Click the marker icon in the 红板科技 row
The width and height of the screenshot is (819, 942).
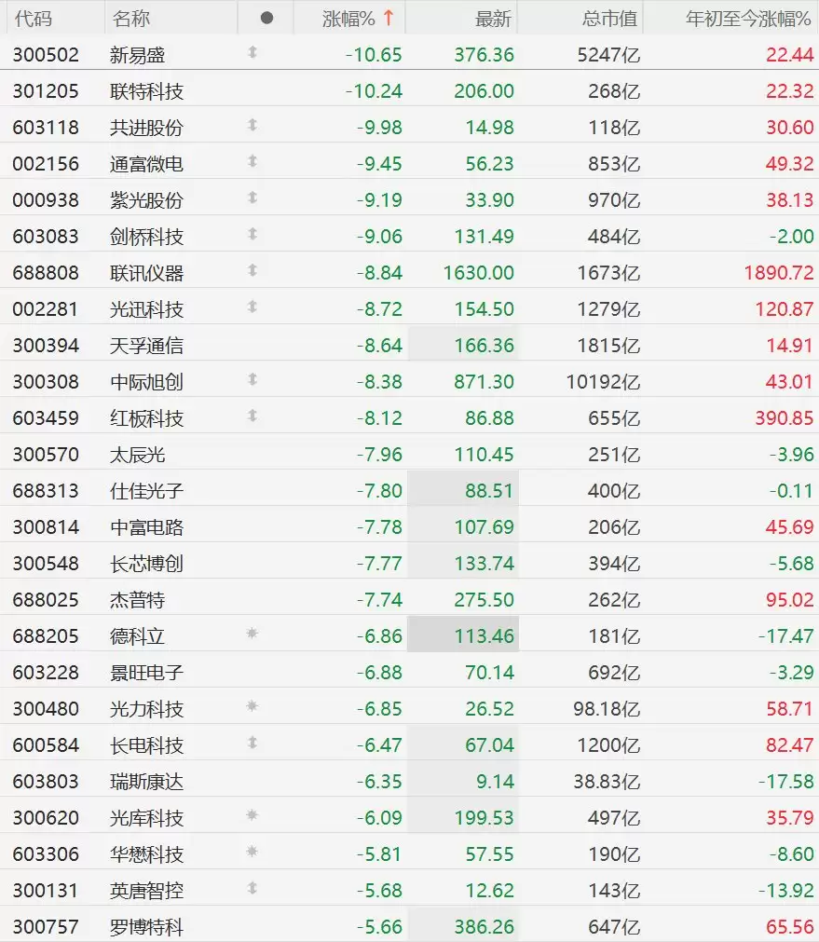pyautogui.click(x=253, y=416)
